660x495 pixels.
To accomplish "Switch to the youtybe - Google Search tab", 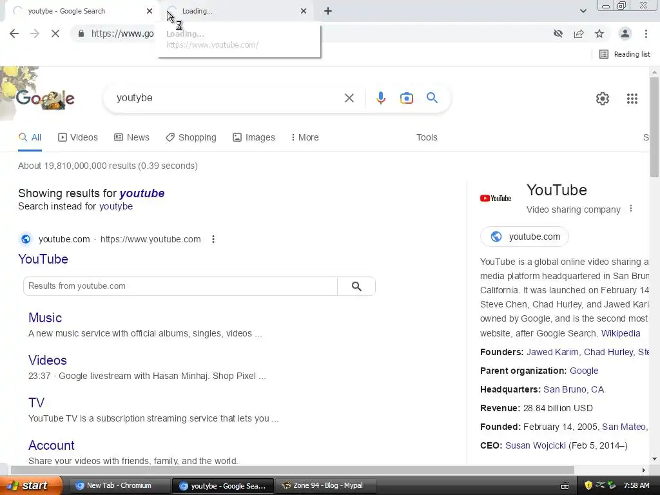I will coord(80,11).
